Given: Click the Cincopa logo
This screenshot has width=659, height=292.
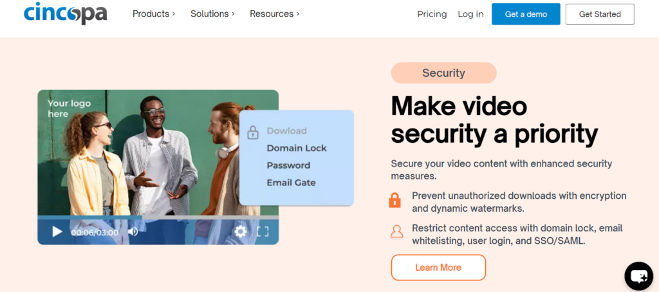Looking at the screenshot, I should pos(65,14).
